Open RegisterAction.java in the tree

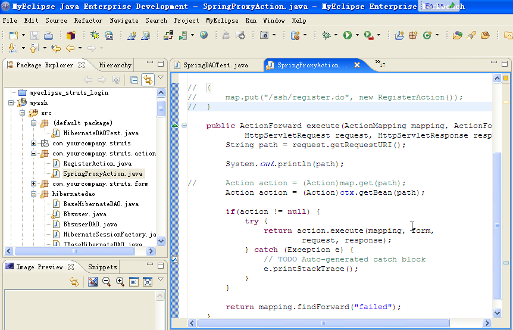(x=97, y=163)
